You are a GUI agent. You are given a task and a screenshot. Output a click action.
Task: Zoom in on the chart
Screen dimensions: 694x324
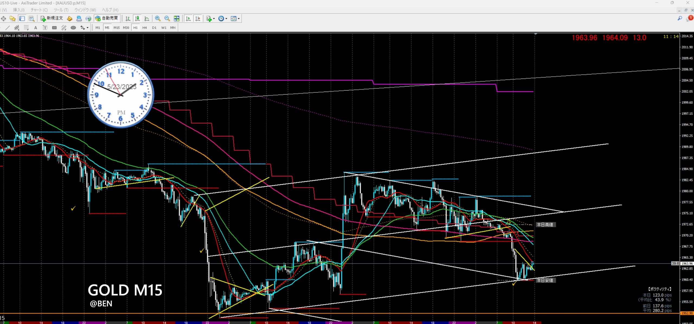coord(158,18)
